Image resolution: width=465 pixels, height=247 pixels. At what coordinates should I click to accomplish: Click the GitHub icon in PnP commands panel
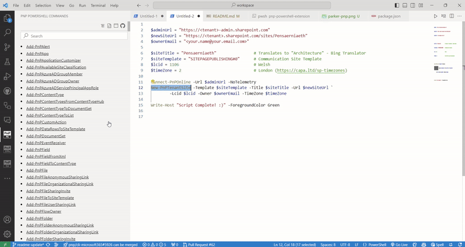123,26
